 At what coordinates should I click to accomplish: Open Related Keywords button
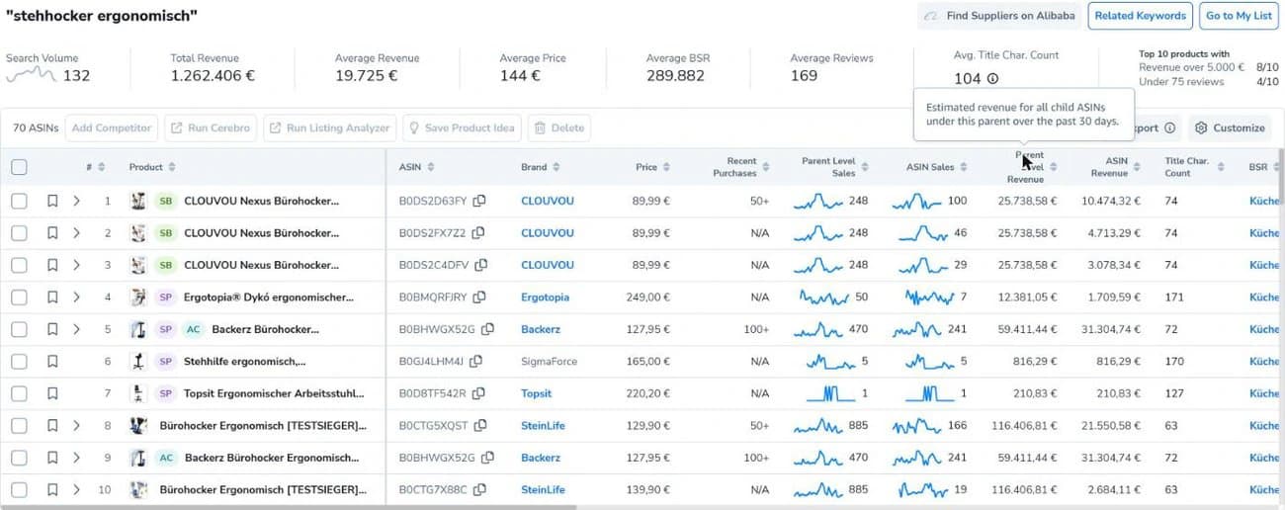(1140, 16)
